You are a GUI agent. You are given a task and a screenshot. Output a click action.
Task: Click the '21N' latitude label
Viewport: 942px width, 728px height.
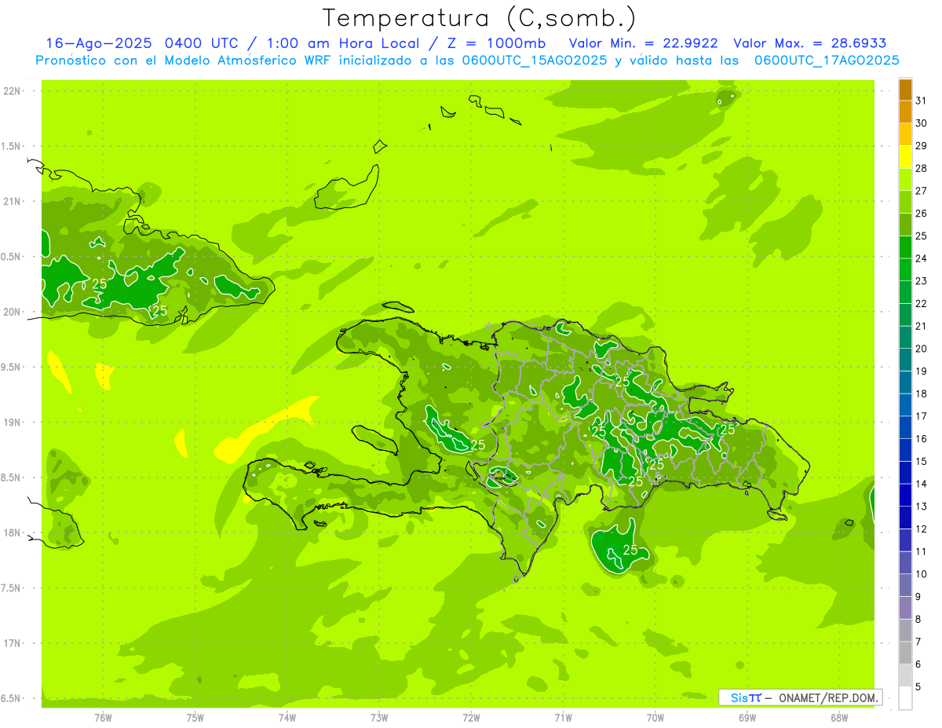point(13,202)
